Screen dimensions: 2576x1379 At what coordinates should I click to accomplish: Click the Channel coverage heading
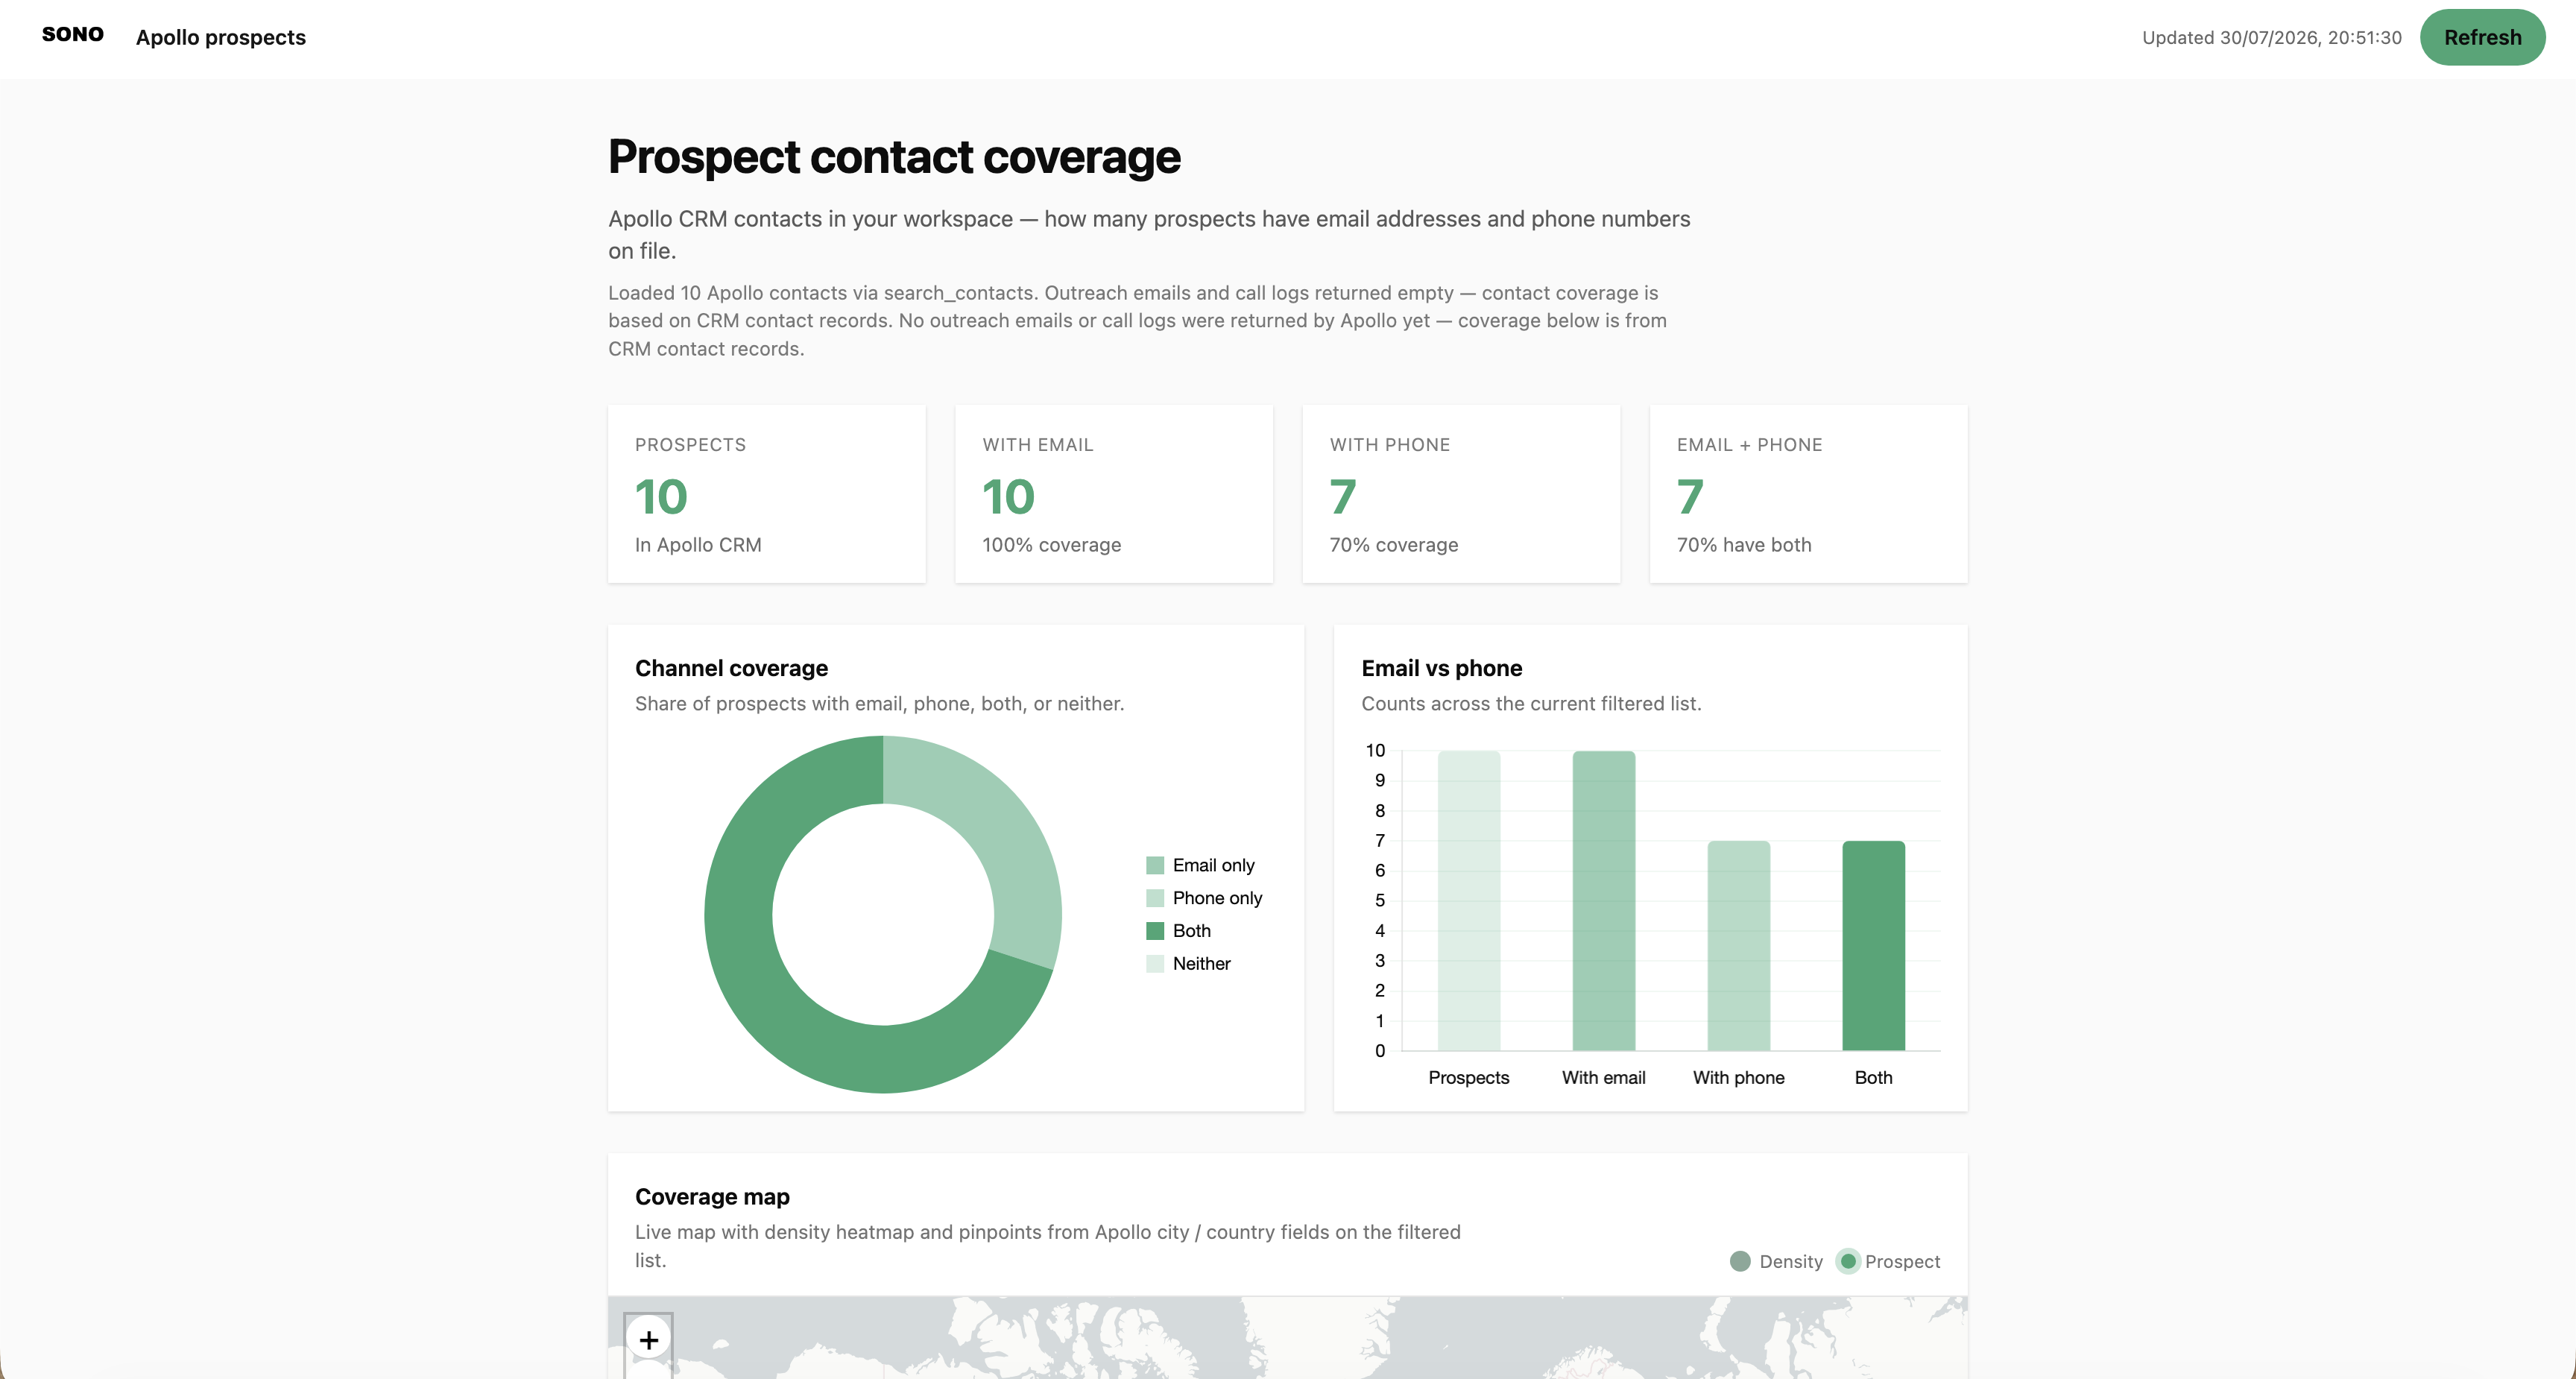tap(731, 668)
